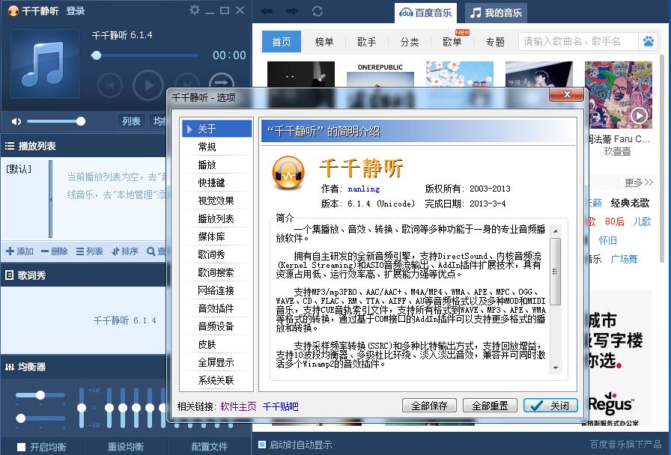Image resolution: width=671 pixels, height=455 pixels.
Task: Enable the 开启均衡 checkbox
Action: coord(22,447)
